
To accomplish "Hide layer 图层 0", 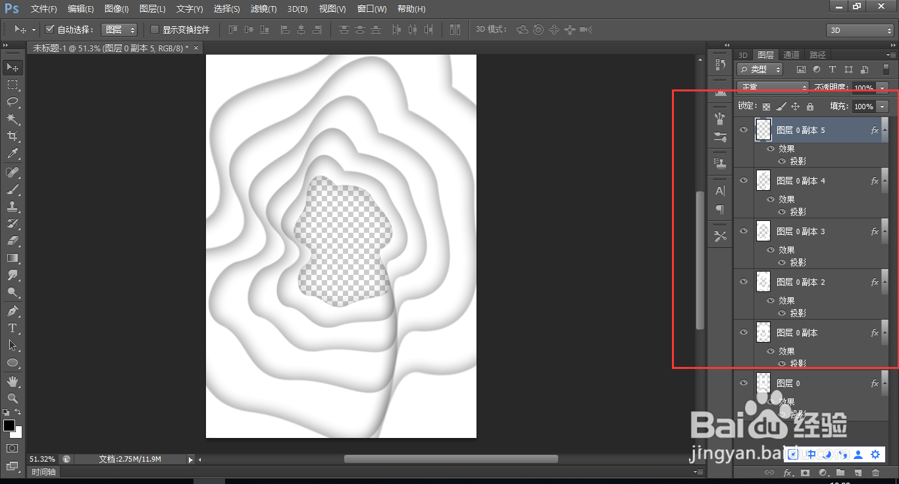I will (x=744, y=383).
